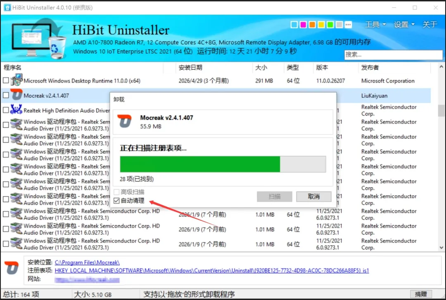Sort by the 大小 column header
The width and height of the screenshot is (446, 300).
point(261,68)
